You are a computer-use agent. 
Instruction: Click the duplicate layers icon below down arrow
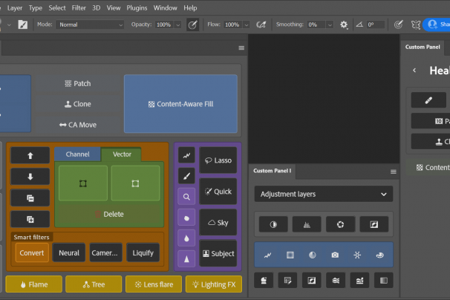click(30, 198)
